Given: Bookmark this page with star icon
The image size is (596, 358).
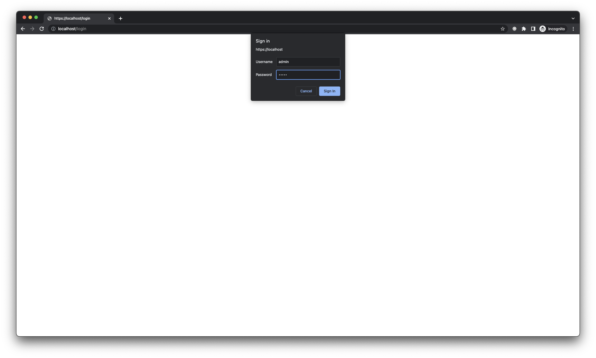Looking at the screenshot, I should [x=502, y=29].
